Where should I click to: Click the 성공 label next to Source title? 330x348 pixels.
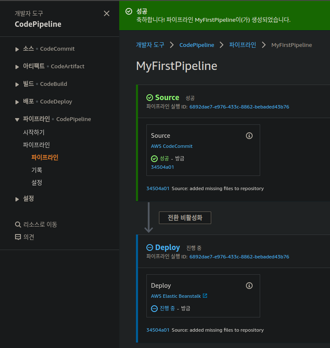coord(190,98)
